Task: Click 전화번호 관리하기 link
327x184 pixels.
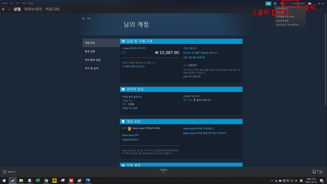Action: click(x=192, y=96)
